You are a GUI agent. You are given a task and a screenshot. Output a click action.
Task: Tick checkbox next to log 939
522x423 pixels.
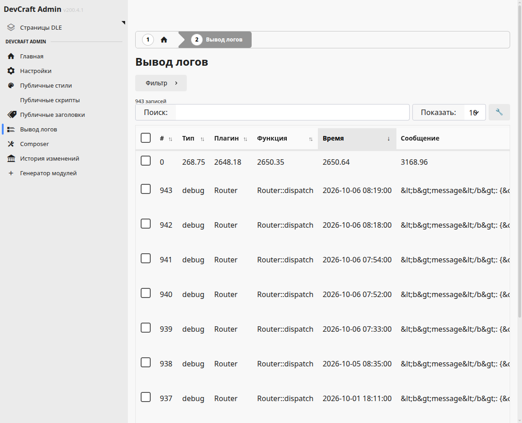tap(146, 328)
